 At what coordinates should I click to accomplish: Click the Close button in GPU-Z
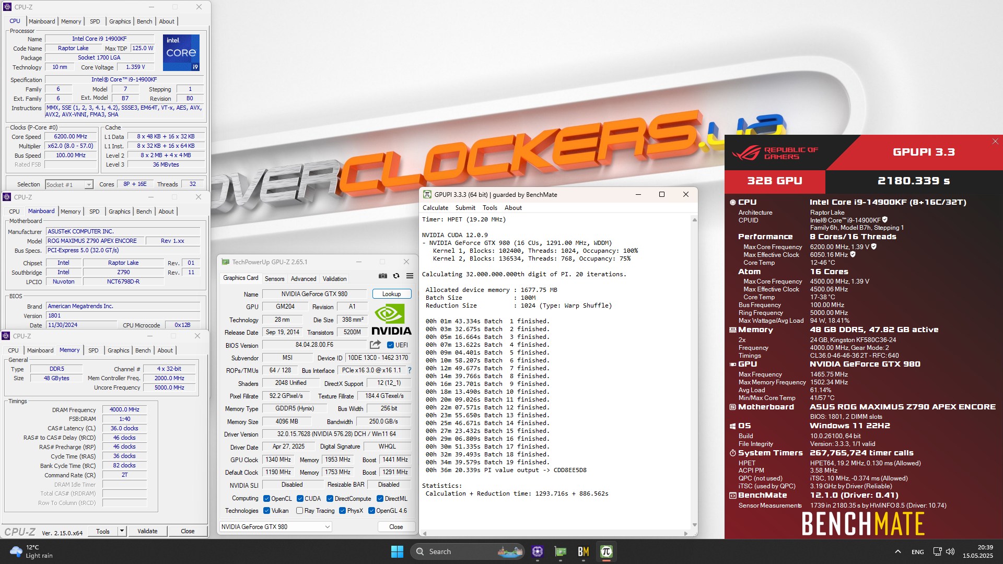(396, 526)
